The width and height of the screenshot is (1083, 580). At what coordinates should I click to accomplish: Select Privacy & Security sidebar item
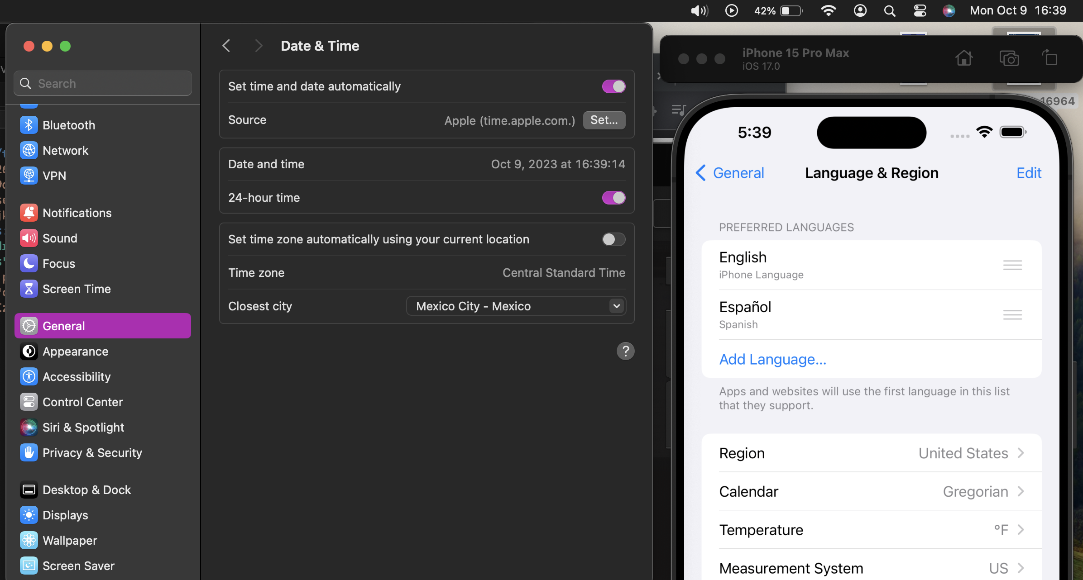(92, 452)
